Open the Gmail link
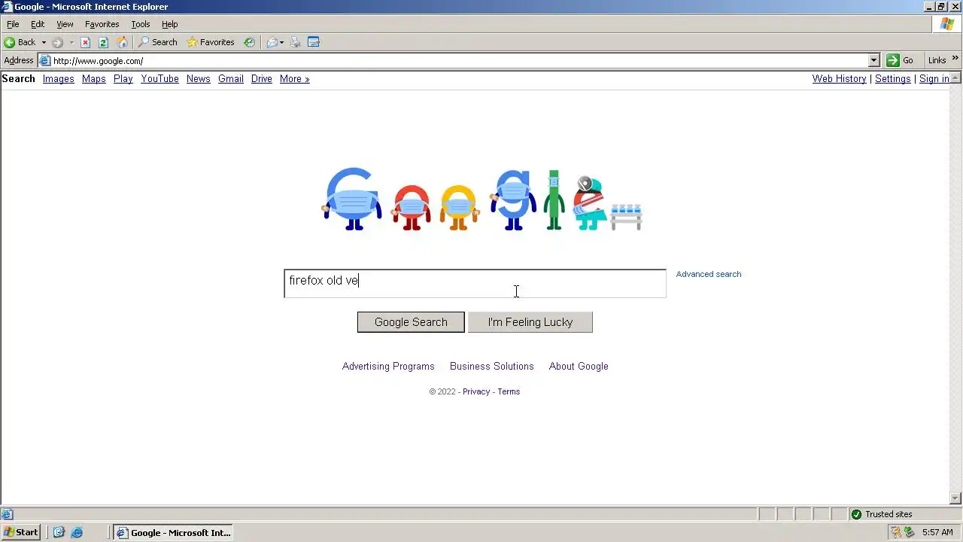 pos(231,79)
